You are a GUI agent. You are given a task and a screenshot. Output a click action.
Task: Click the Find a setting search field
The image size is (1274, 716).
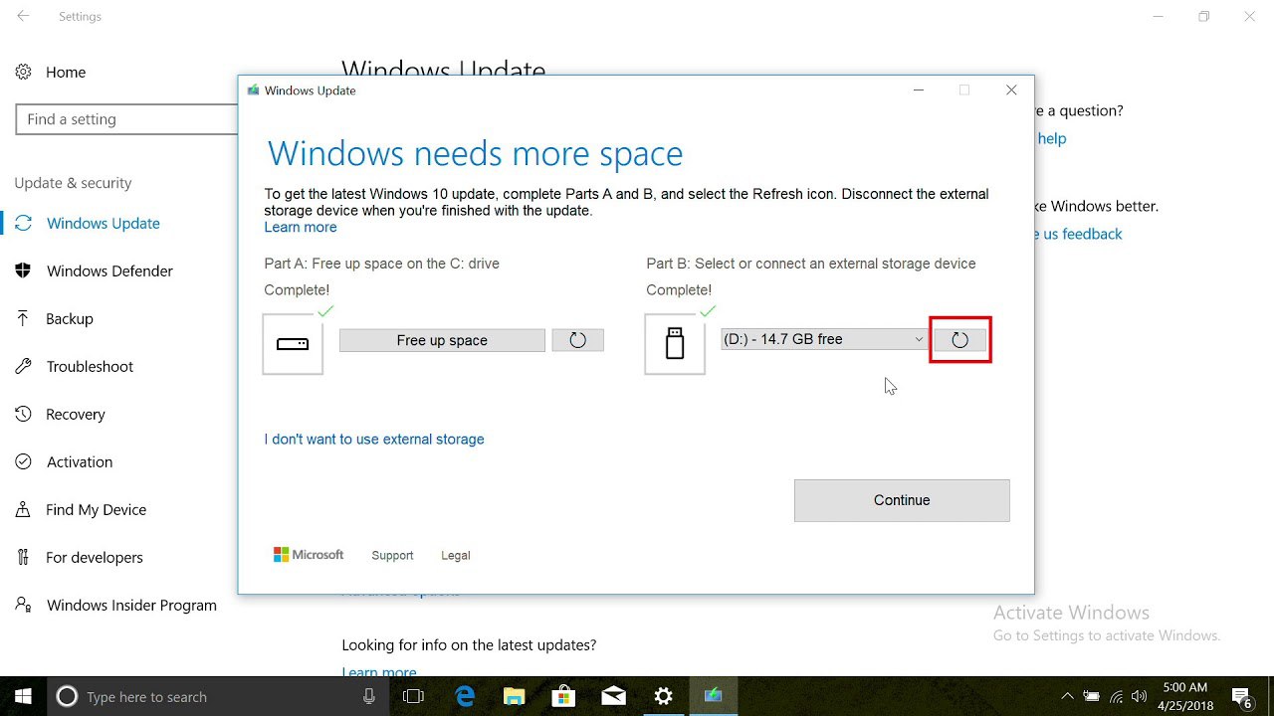tap(126, 119)
